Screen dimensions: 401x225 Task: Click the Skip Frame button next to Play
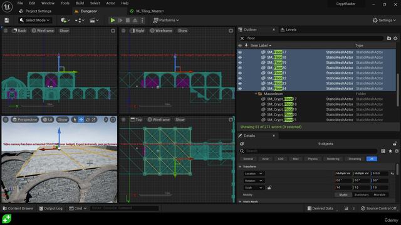[120, 20]
